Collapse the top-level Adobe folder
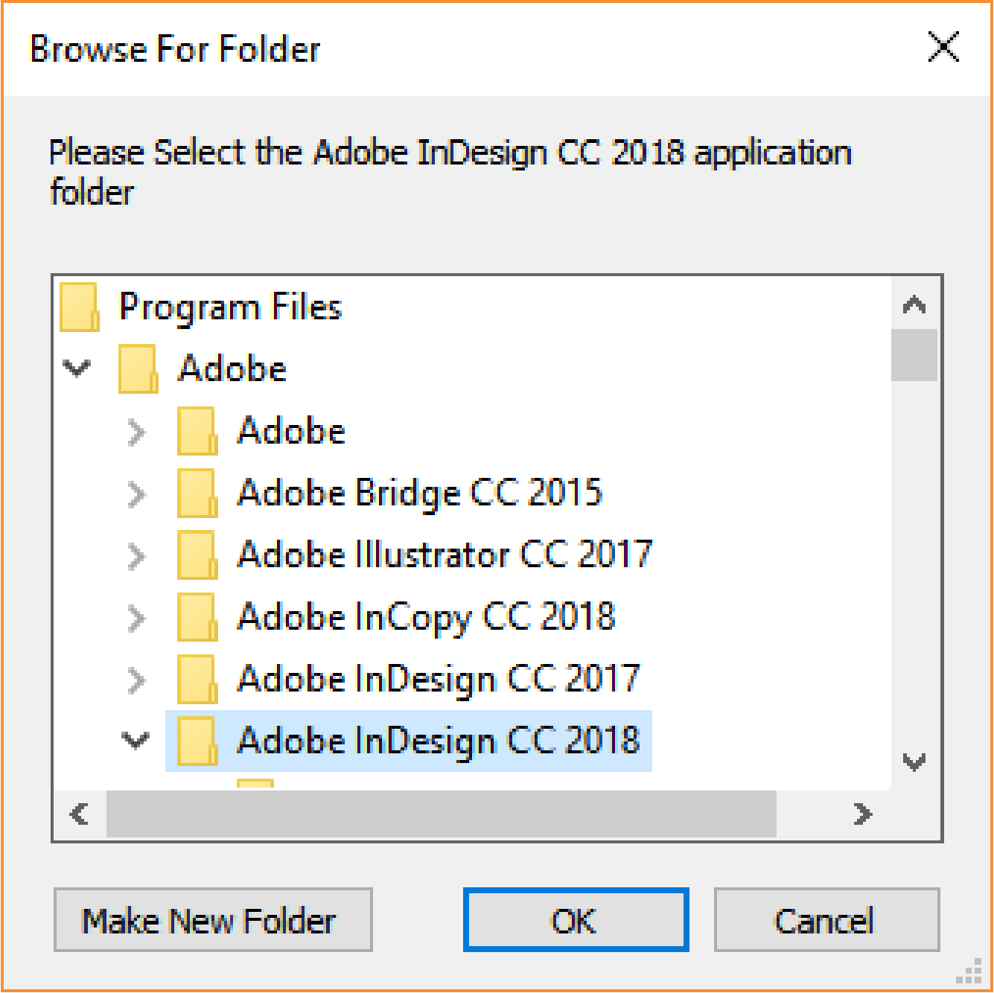The image size is (994, 993). 77,368
